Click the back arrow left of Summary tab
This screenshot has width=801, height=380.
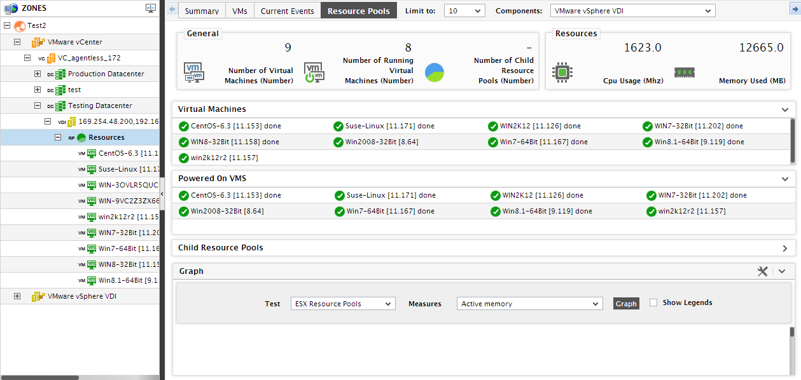[x=172, y=11]
